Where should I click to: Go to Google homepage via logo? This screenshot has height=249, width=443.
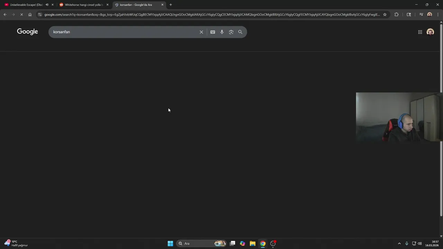pyautogui.click(x=27, y=31)
